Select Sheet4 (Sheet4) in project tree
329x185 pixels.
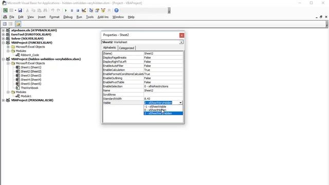[31, 80]
